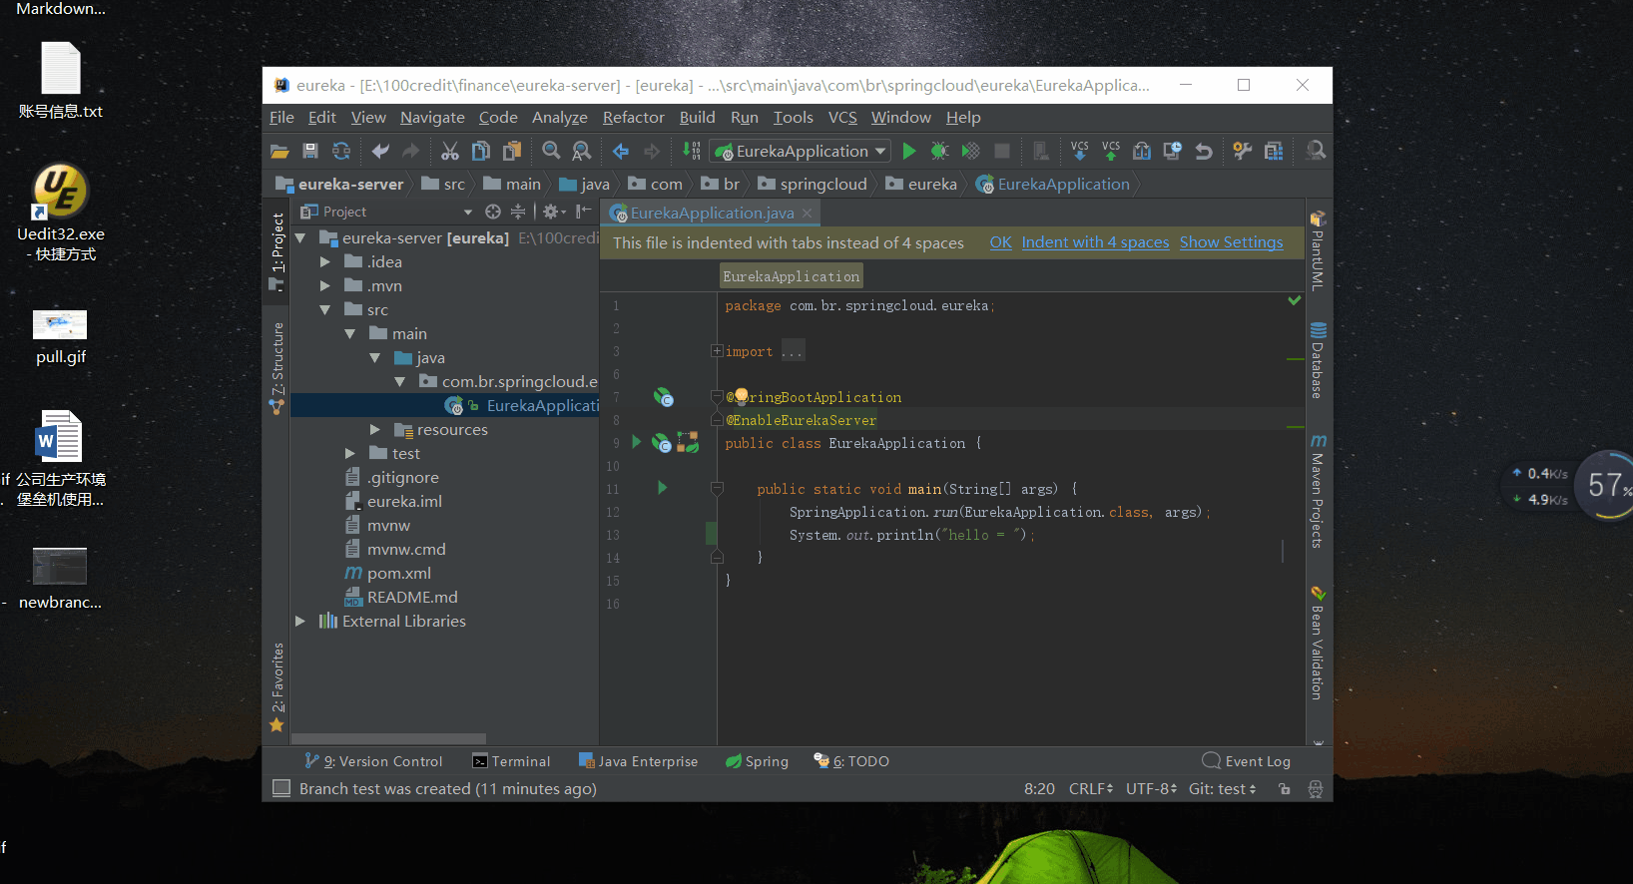Open UTF-8 encoding selector
This screenshot has width=1633, height=884.
tap(1152, 788)
